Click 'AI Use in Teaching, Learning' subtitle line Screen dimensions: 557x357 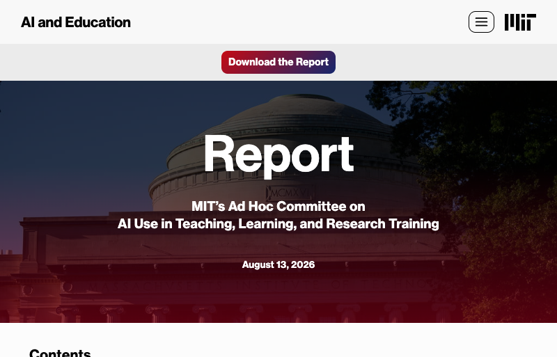tap(278, 224)
